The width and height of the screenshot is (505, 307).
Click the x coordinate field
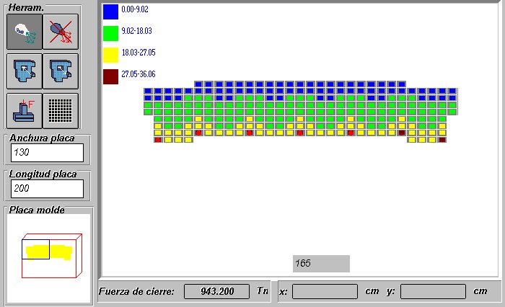(x=325, y=291)
